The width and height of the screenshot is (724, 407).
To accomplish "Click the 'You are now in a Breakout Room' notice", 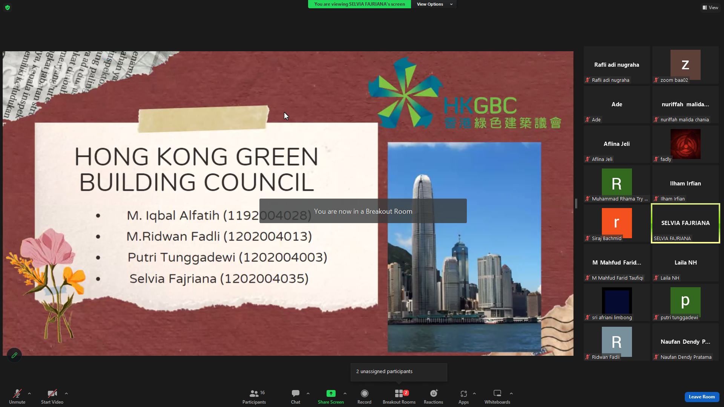I will pyautogui.click(x=363, y=211).
